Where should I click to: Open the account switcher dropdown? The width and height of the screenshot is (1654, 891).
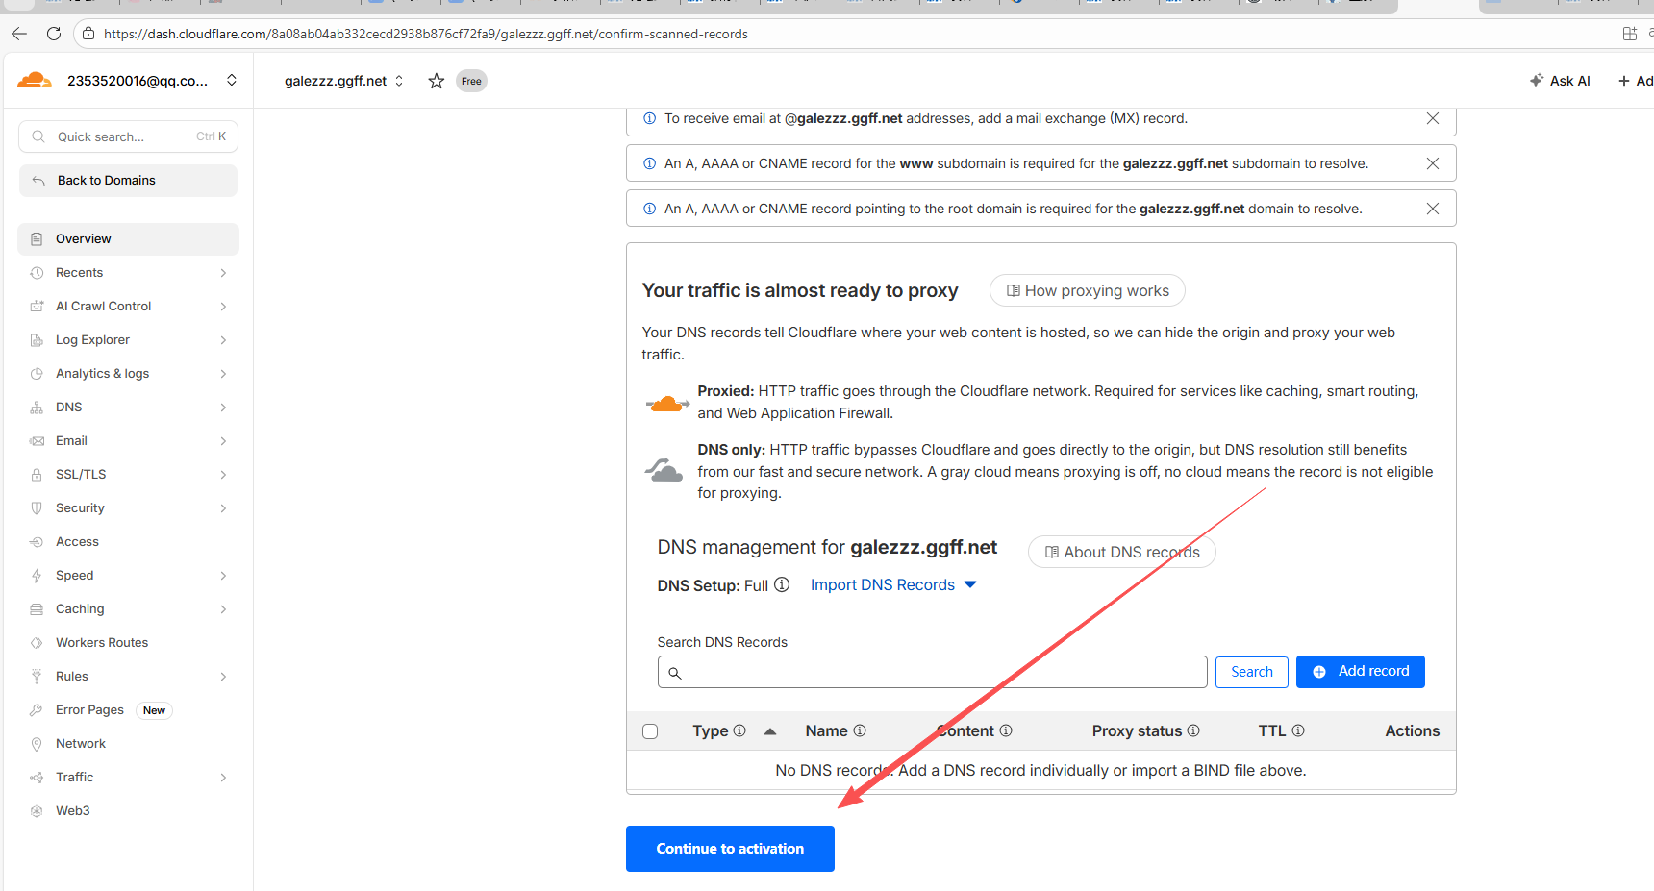[232, 81]
